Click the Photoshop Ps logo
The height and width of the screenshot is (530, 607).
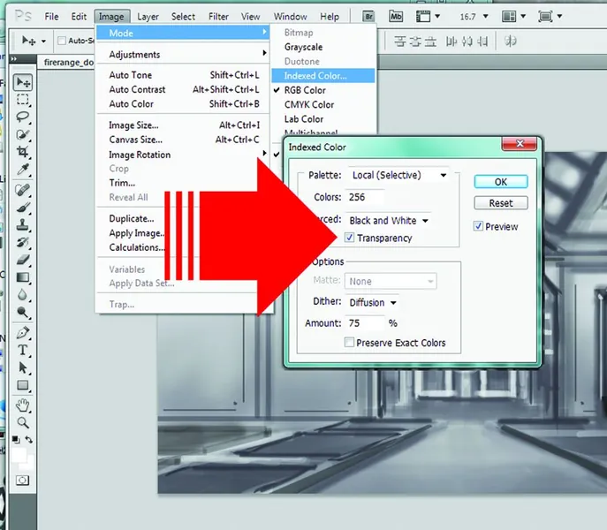tap(23, 16)
